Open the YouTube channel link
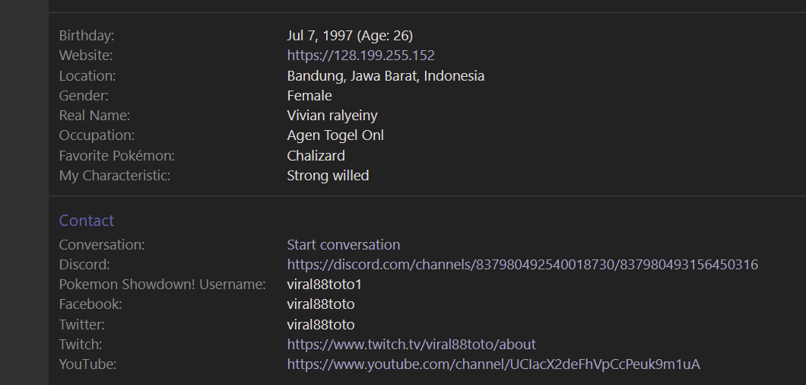Image resolution: width=806 pixels, height=385 pixels. pos(493,364)
